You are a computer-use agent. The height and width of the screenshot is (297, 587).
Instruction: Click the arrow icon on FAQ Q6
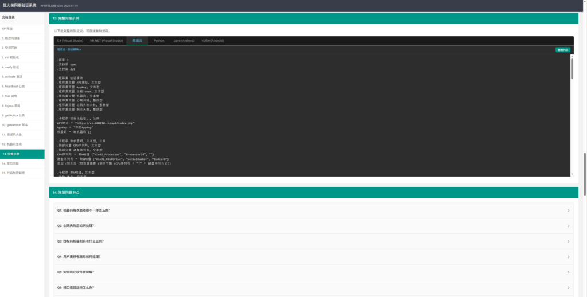point(568,287)
